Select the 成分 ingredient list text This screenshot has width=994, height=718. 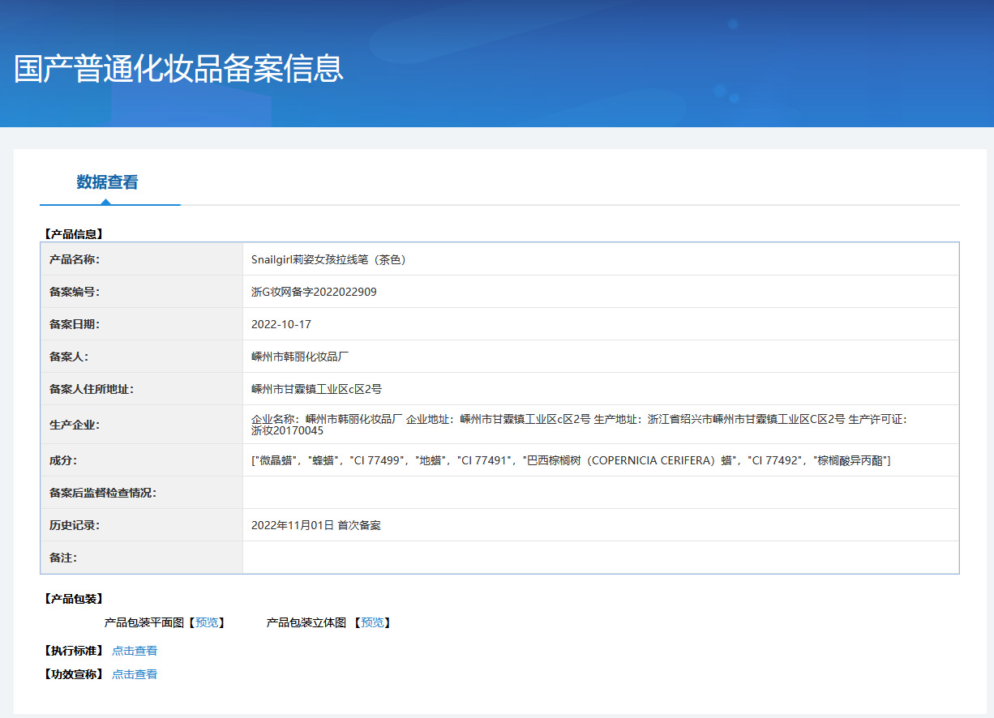[571, 460]
